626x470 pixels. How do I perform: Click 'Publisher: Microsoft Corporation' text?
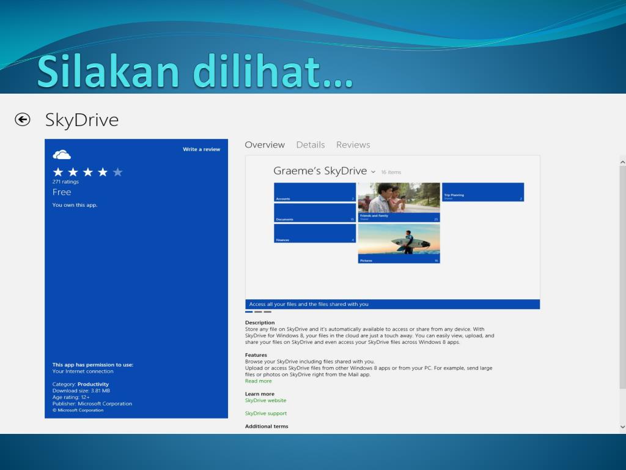(92, 404)
